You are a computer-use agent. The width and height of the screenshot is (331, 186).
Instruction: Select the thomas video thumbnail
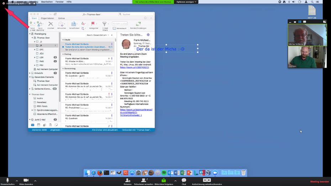pos(307,57)
